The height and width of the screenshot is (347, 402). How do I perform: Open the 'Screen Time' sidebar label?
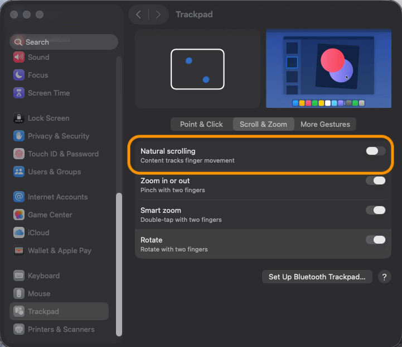click(49, 93)
